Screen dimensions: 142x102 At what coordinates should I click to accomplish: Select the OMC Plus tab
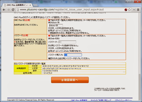click(x=17, y=5)
